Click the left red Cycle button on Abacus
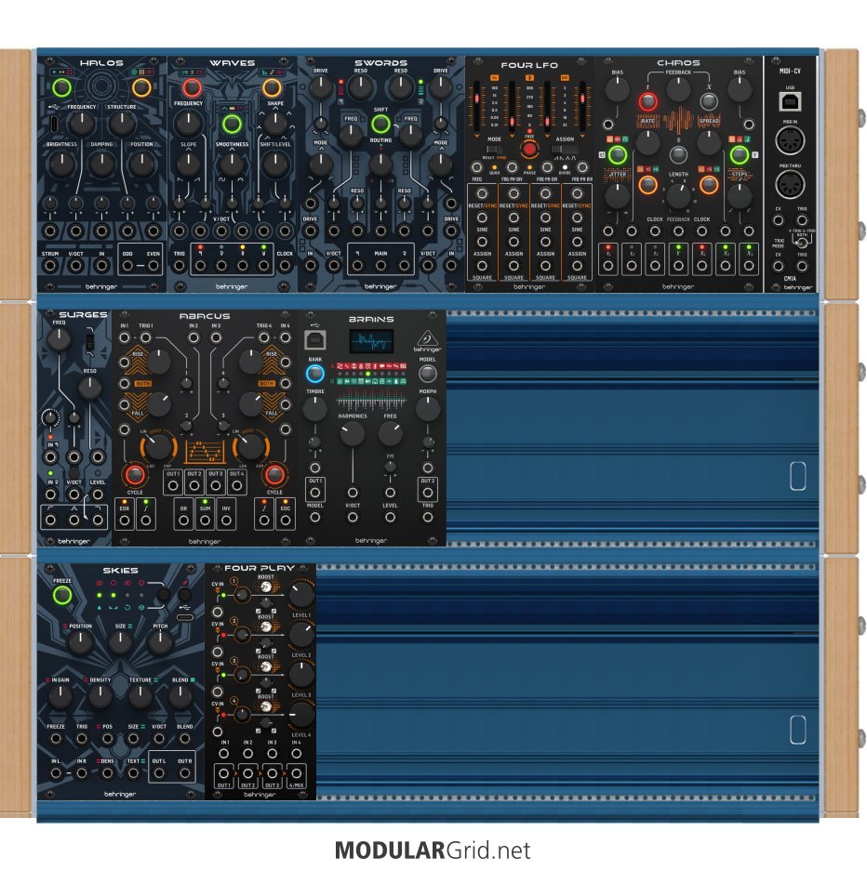 point(135,475)
